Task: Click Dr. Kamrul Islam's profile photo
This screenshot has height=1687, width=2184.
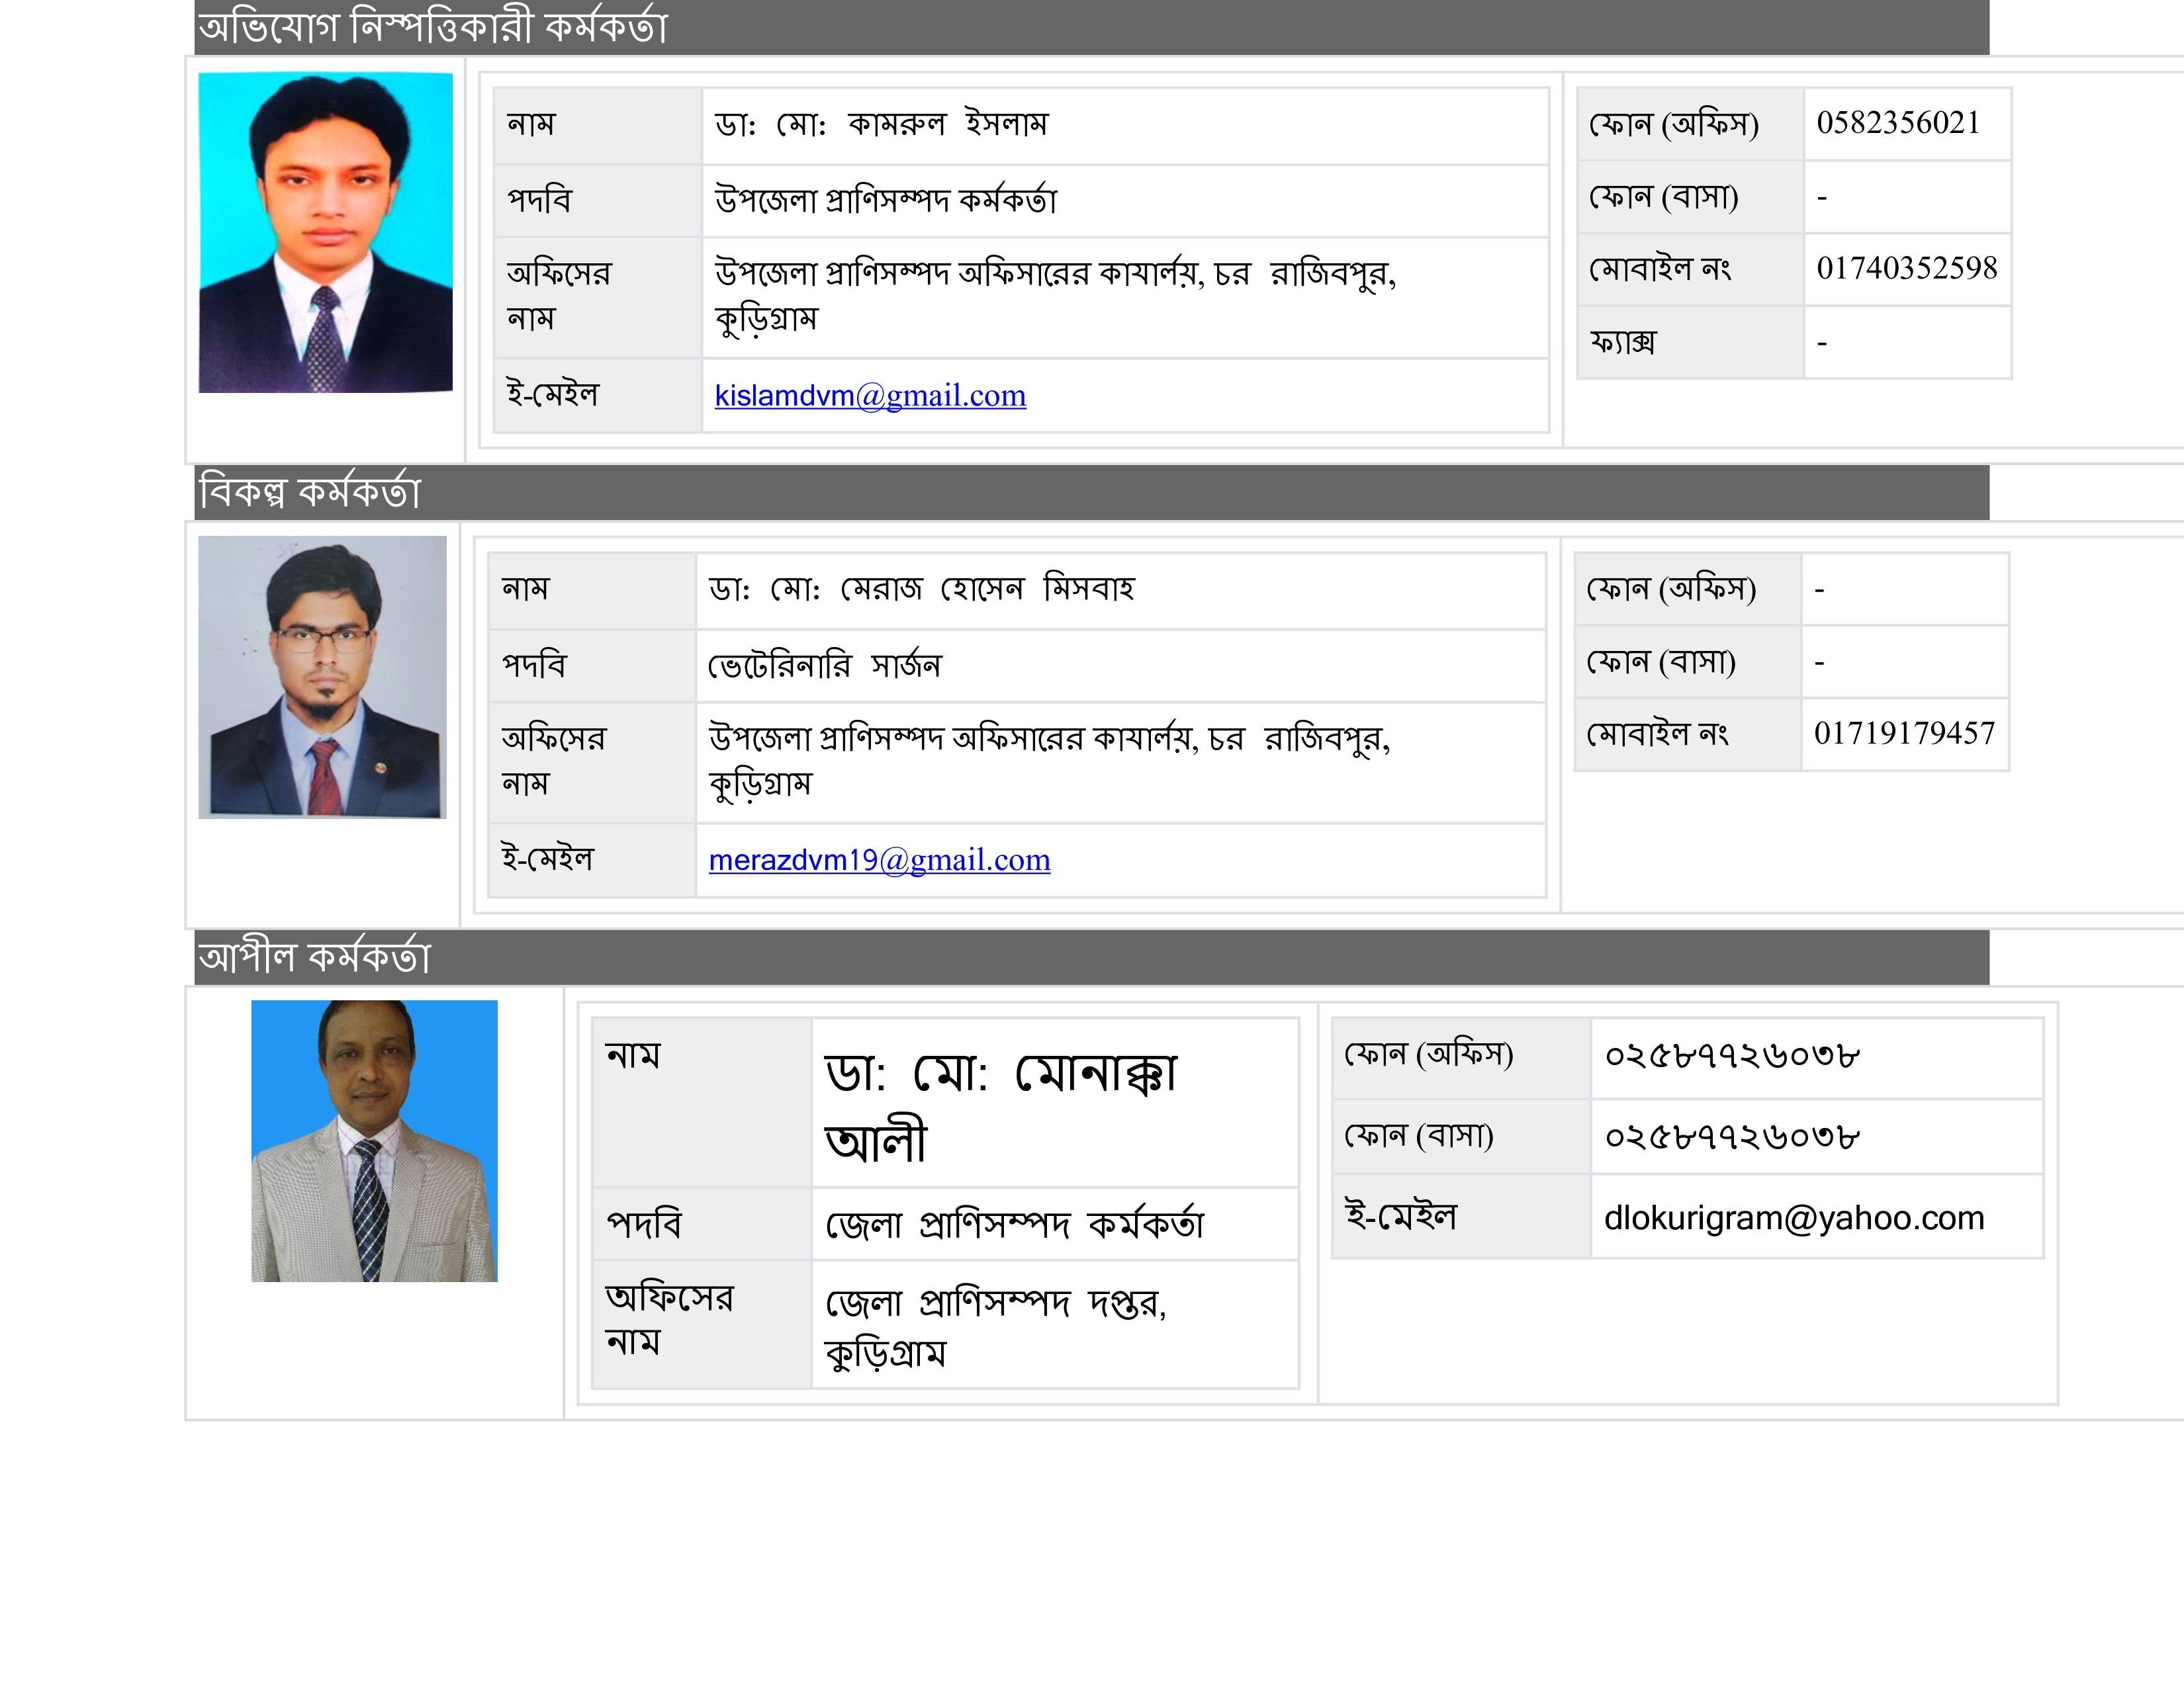Action: pos(325,232)
